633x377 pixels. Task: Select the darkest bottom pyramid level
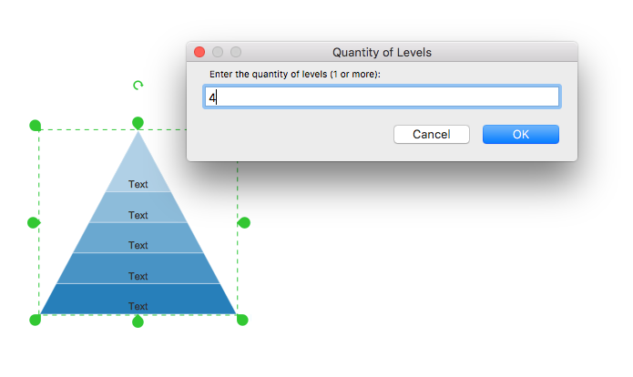point(138,306)
